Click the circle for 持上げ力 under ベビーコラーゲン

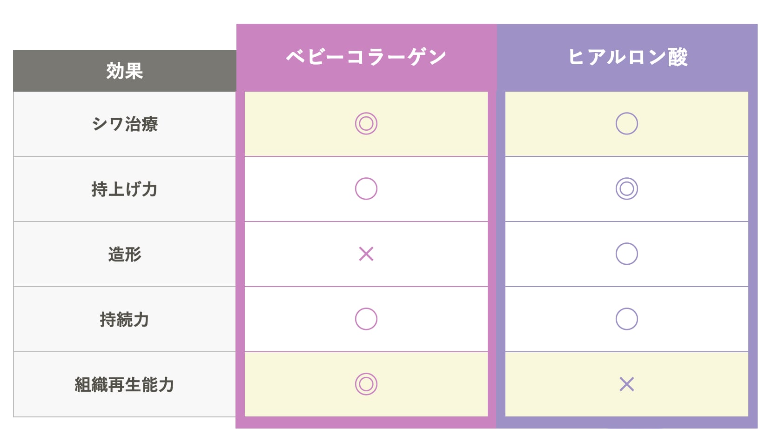(x=366, y=189)
